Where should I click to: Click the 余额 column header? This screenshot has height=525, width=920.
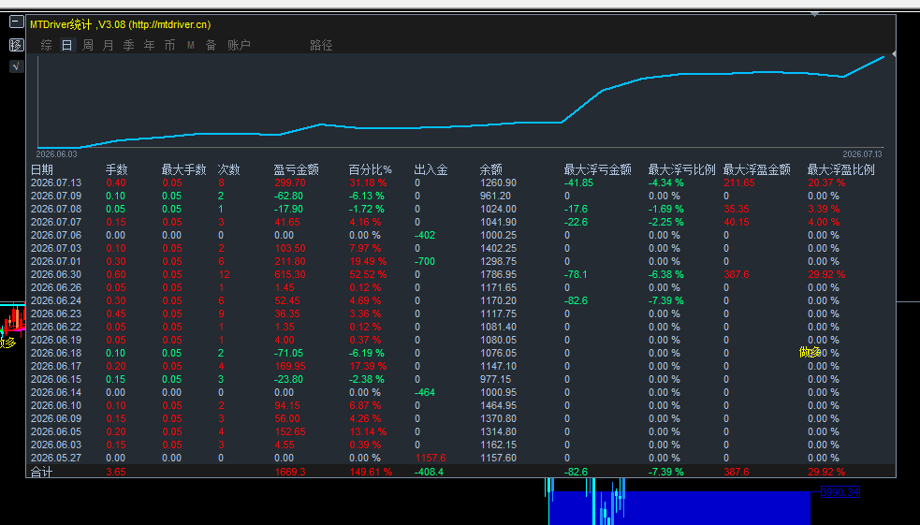click(491, 169)
